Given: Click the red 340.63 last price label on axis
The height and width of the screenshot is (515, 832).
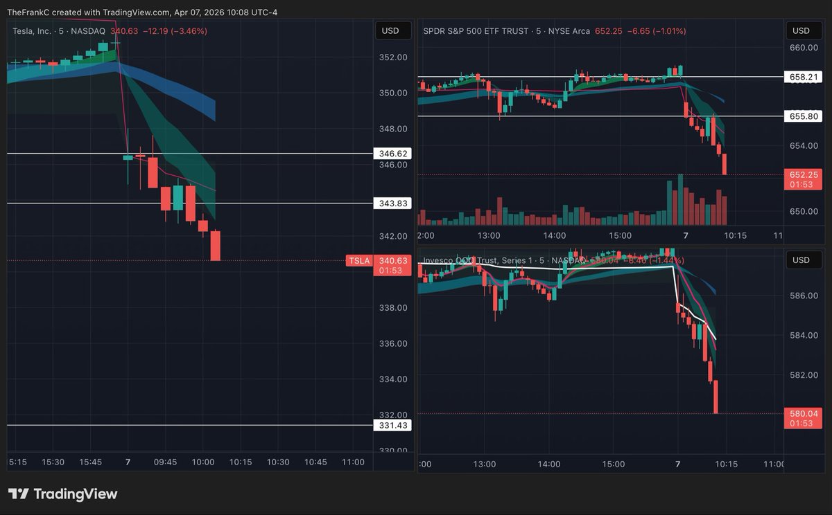Looking at the screenshot, I should tap(392, 265).
